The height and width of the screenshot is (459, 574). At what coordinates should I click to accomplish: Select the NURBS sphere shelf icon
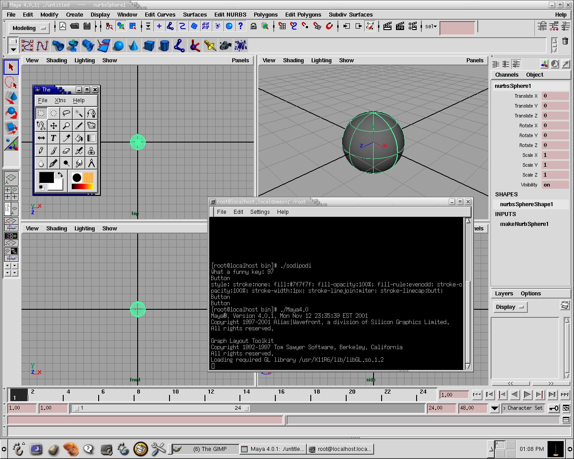click(118, 46)
